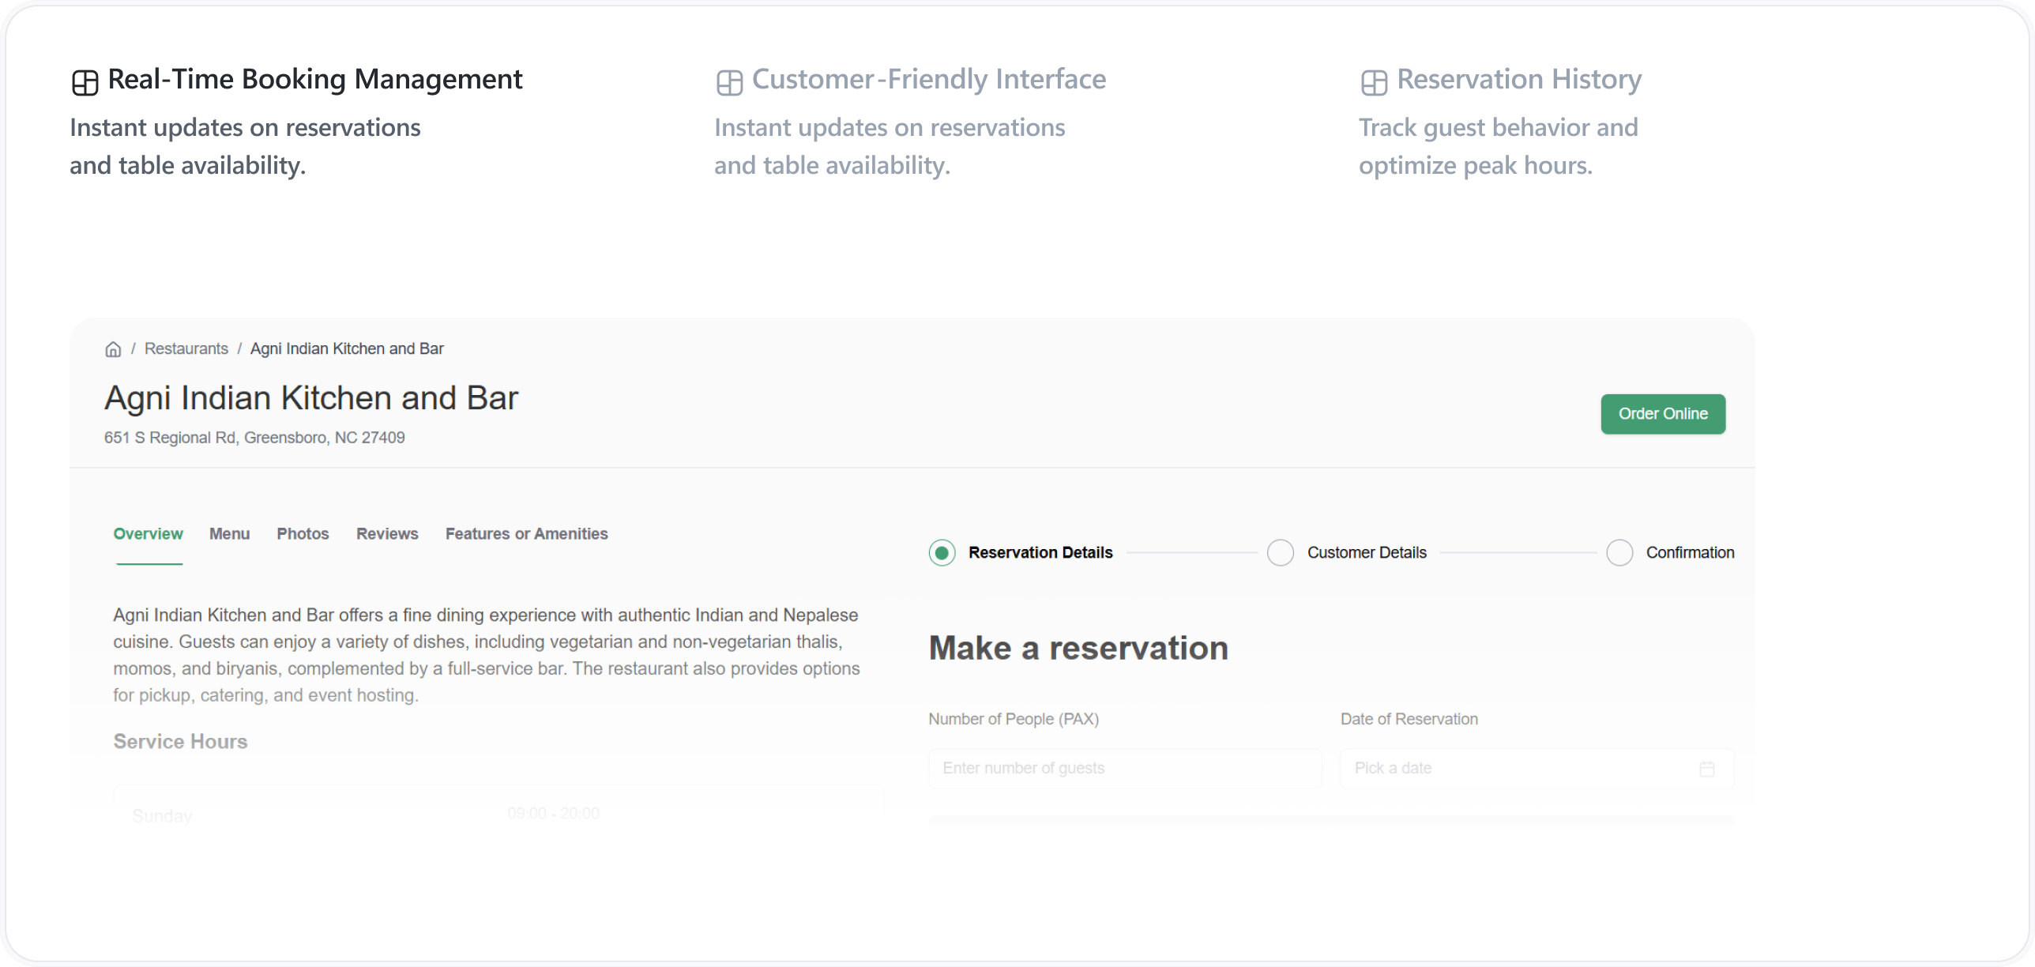Select the Reservation Details step

coord(941,552)
